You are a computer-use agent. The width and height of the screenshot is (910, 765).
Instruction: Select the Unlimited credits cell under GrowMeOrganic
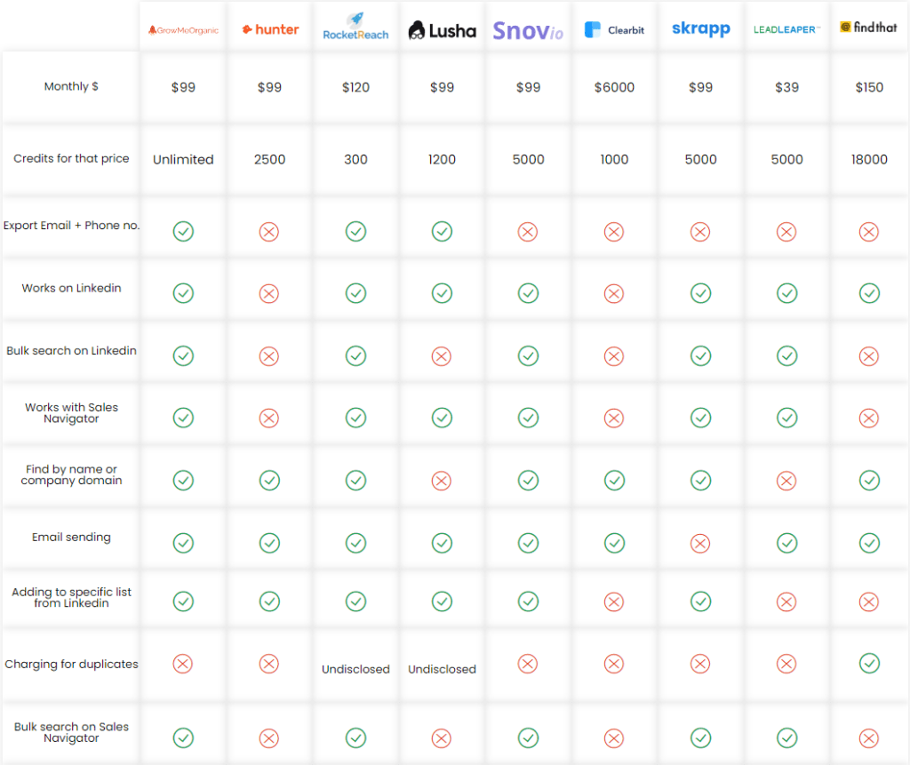click(183, 159)
